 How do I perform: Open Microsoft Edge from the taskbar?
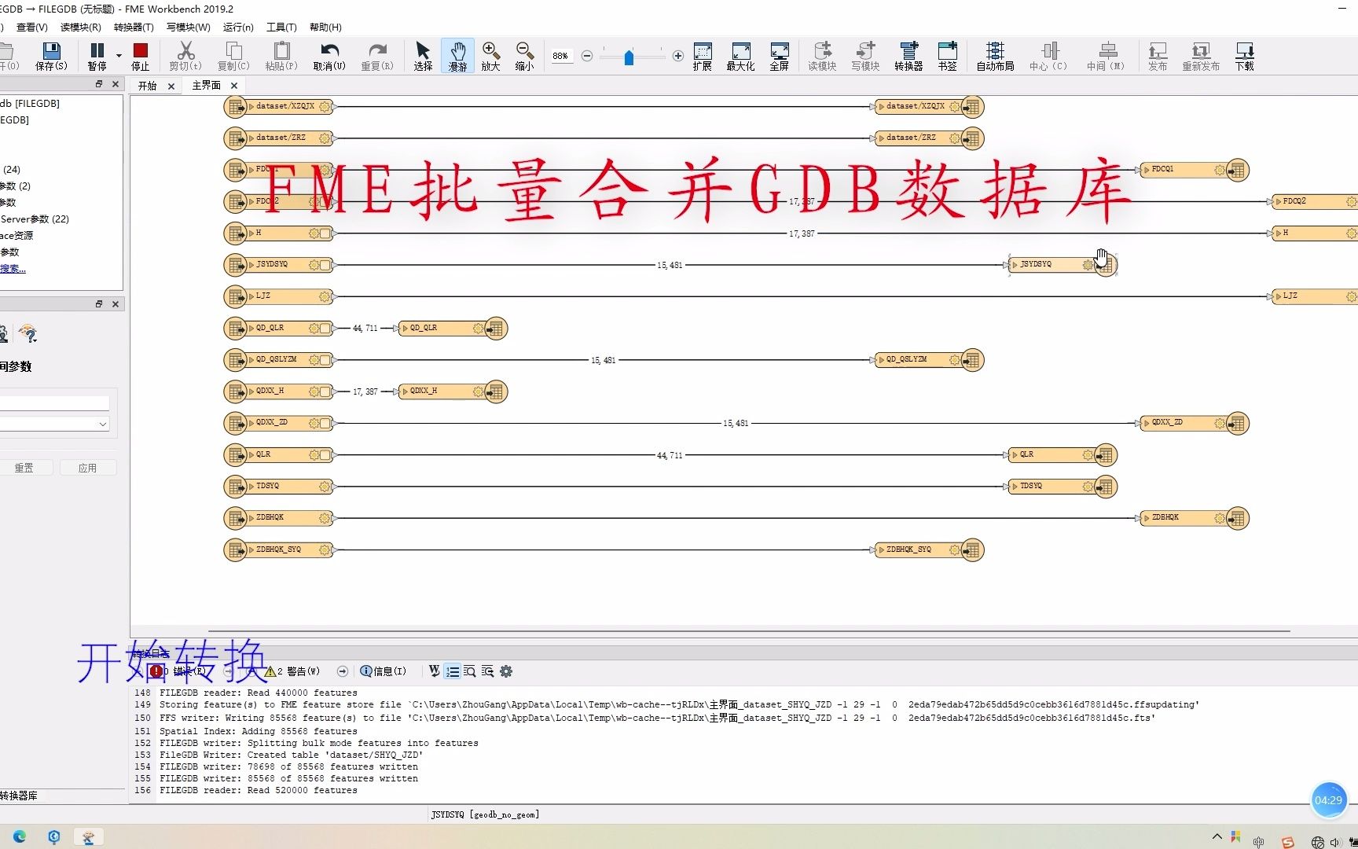coord(19,836)
